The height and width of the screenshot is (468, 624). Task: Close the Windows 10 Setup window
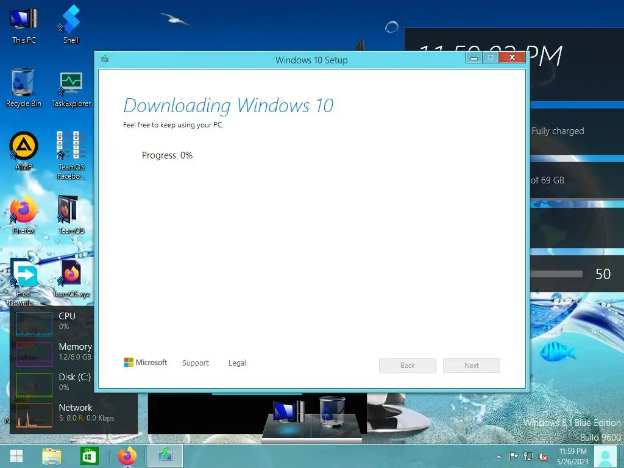coord(512,58)
